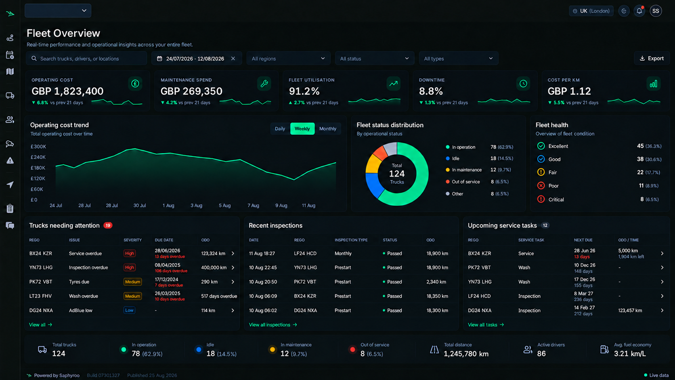675x380 pixels.
Task: Click DG24 NXA AdBlue low issue row
Action: click(x=132, y=311)
